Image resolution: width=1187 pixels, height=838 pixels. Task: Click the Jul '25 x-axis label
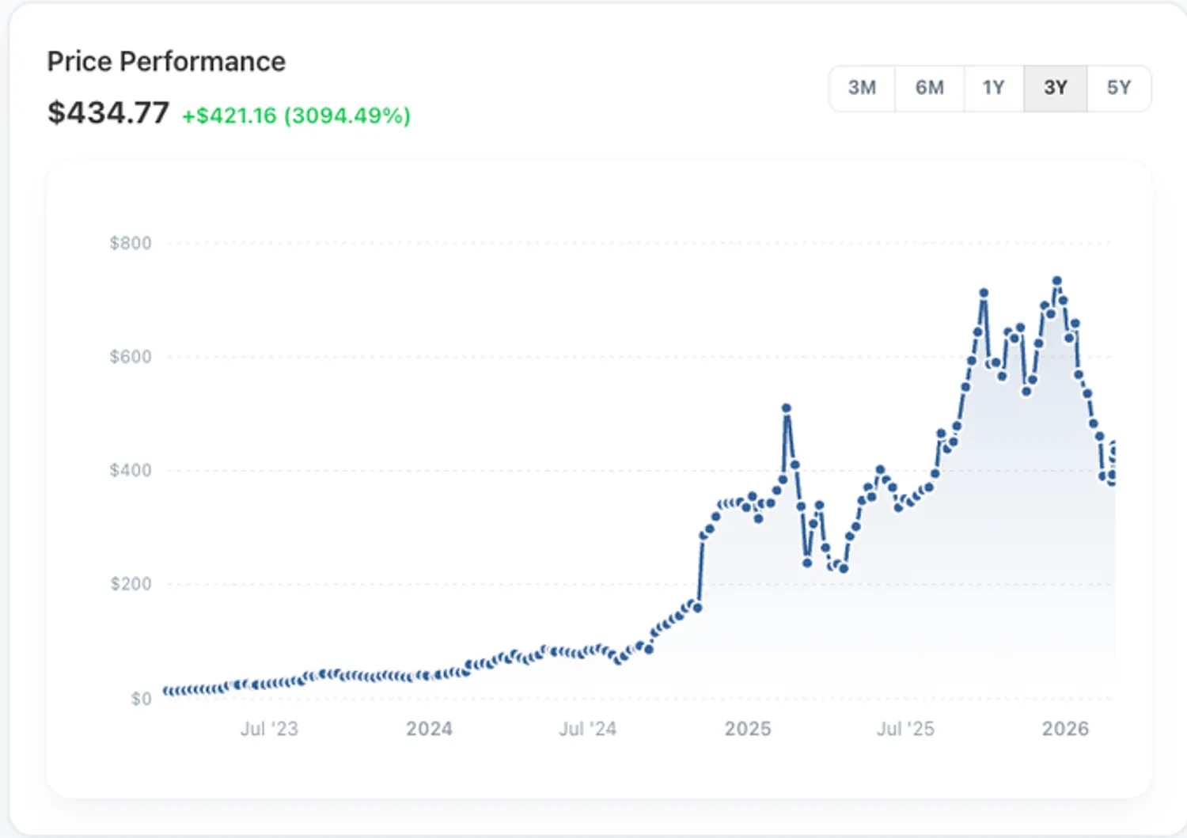[905, 729]
